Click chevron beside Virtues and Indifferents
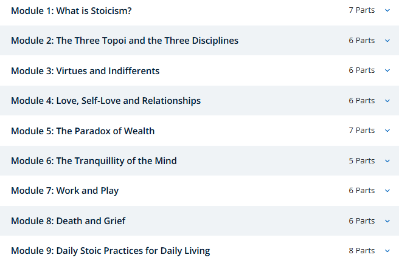Viewport: 399px width, 263px height. 387,70
